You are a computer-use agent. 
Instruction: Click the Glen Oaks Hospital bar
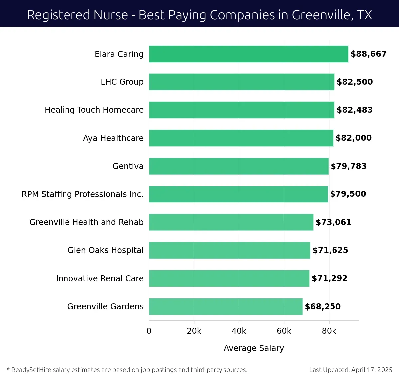(x=229, y=250)
